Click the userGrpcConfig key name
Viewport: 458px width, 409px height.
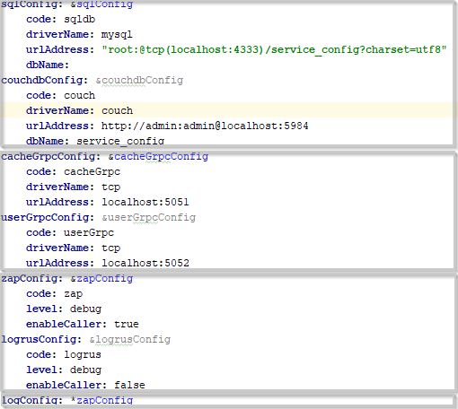46,218
